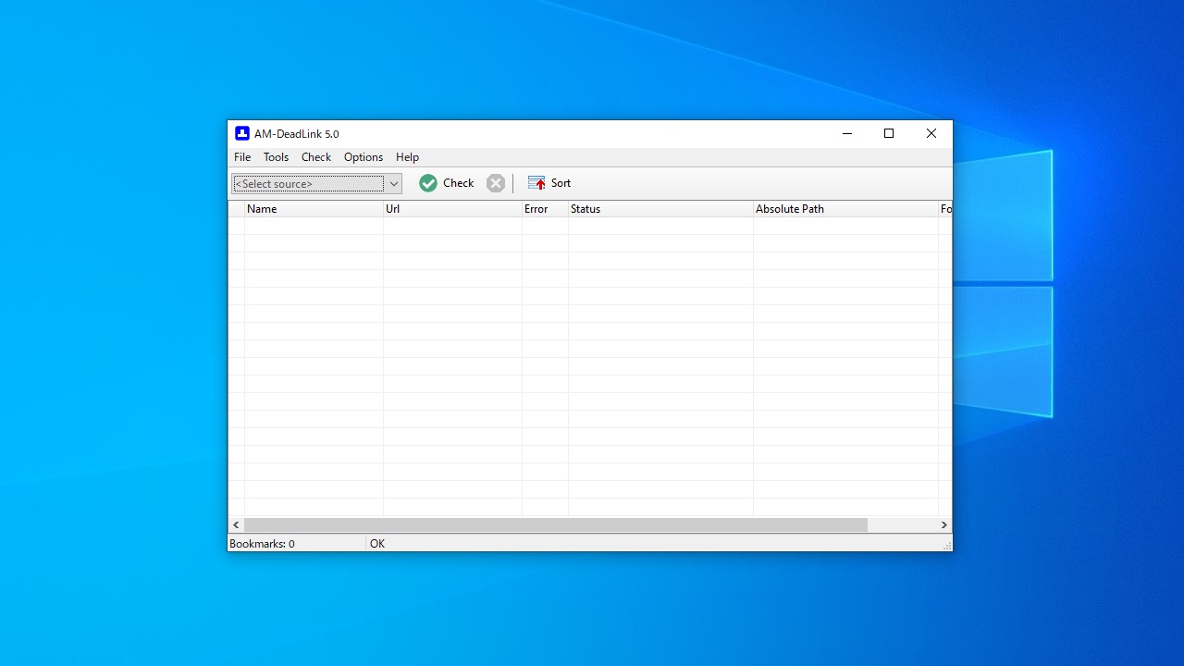The width and height of the screenshot is (1184, 666).
Task: Open the Help menu
Action: tap(407, 157)
